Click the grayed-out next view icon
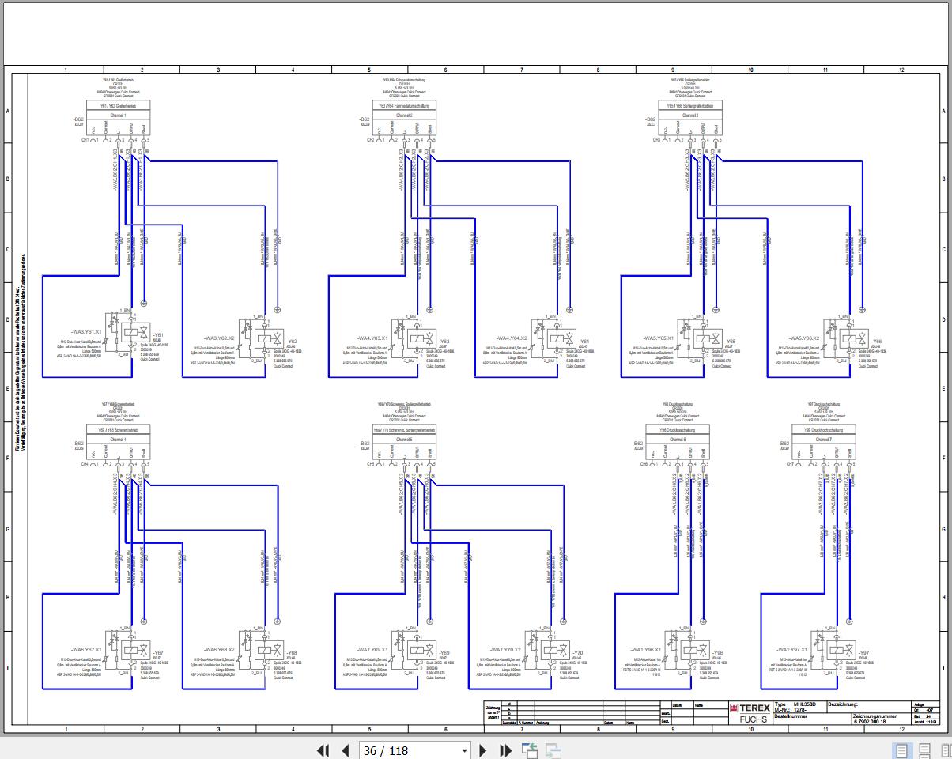This screenshot has height=759, width=952. 553,750
